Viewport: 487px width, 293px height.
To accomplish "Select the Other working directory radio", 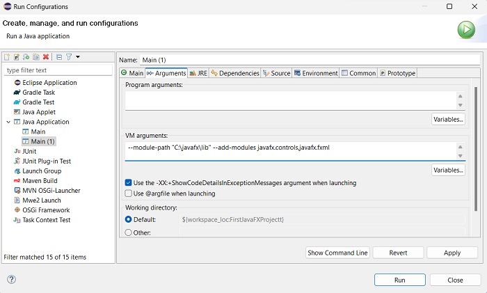I will (129, 233).
